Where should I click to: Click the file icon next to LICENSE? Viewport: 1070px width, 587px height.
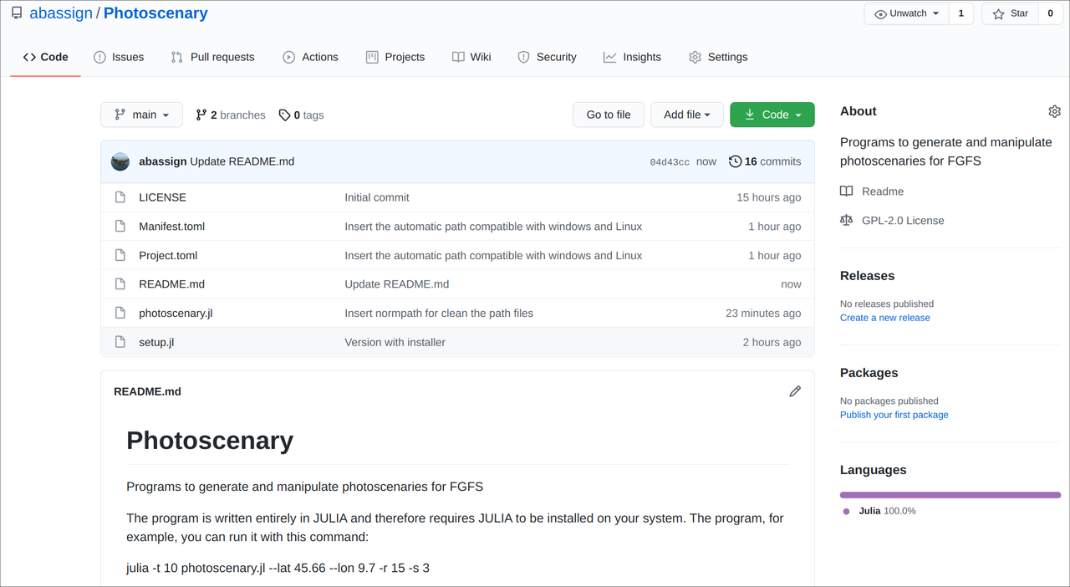(x=120, y=197)
